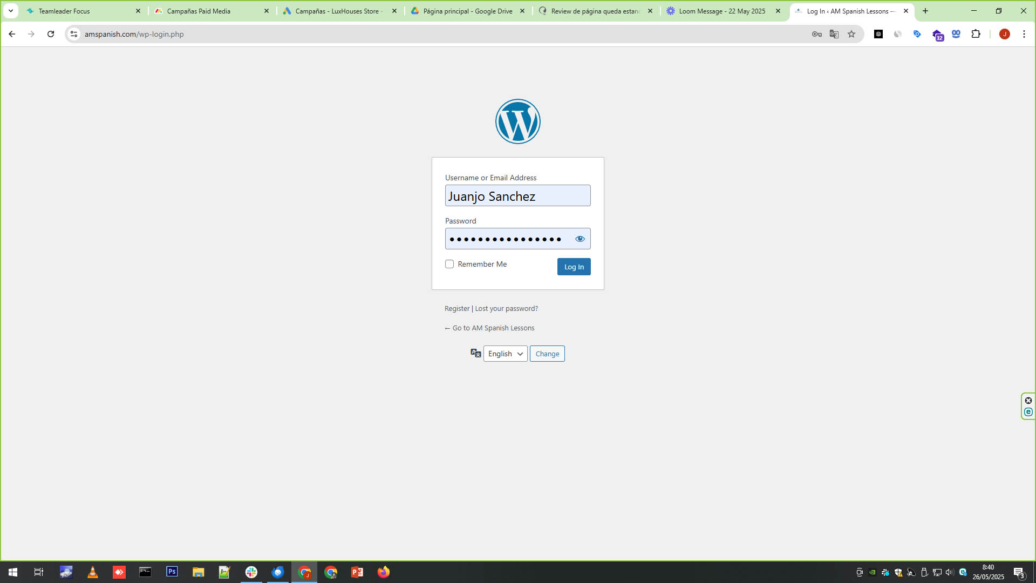The image size is (1036, 583).
Task: Reload the page
Action: point(51,34)
